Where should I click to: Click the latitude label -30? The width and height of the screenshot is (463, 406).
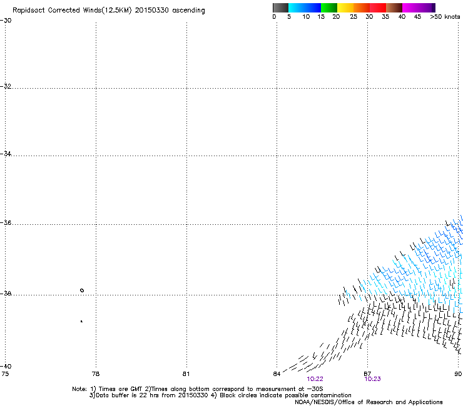(x=6, y=21)
